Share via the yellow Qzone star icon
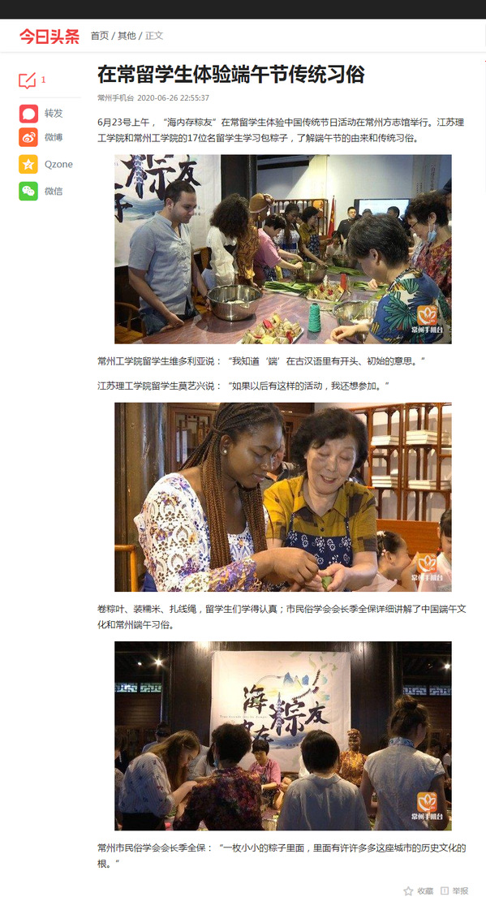This screenshot has height=910, width=486. click(x=28, y=164)
